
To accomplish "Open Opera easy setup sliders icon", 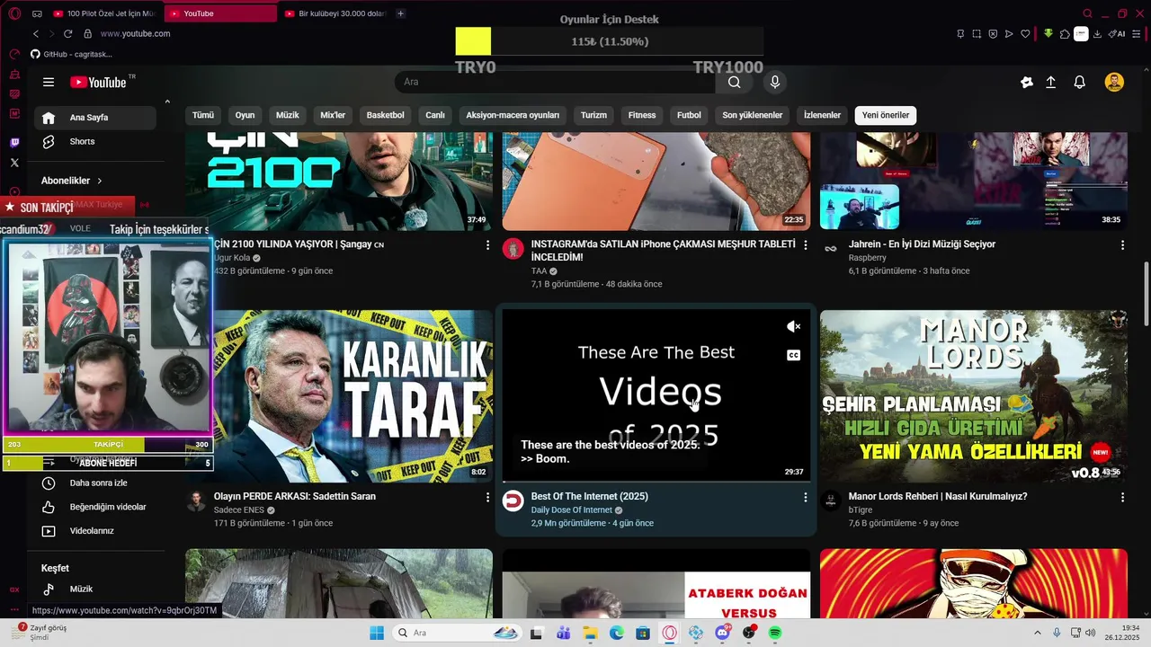I will coord(1138,34).
